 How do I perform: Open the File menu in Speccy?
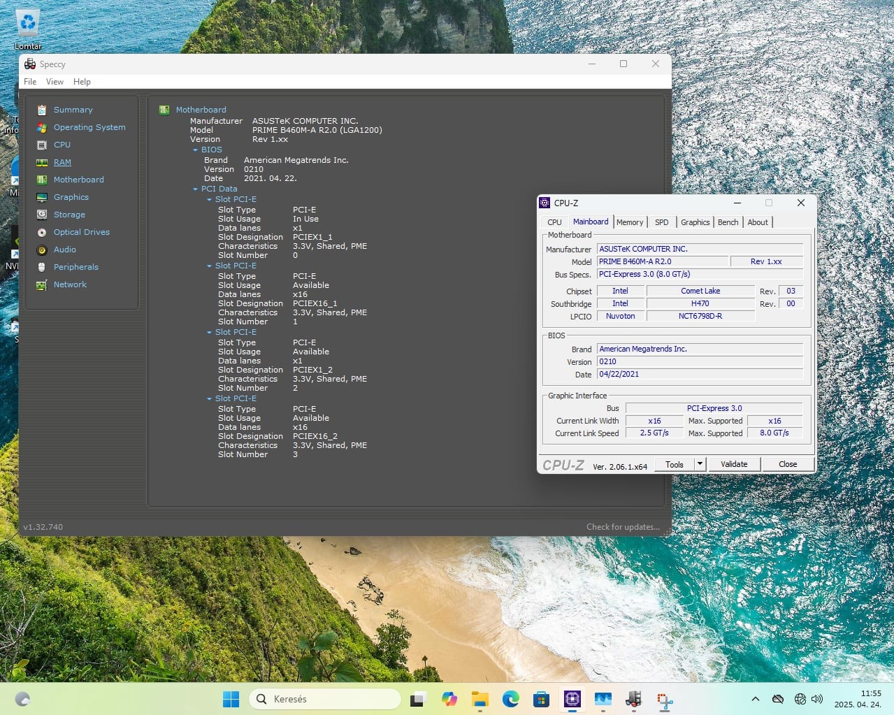[30, 82]
